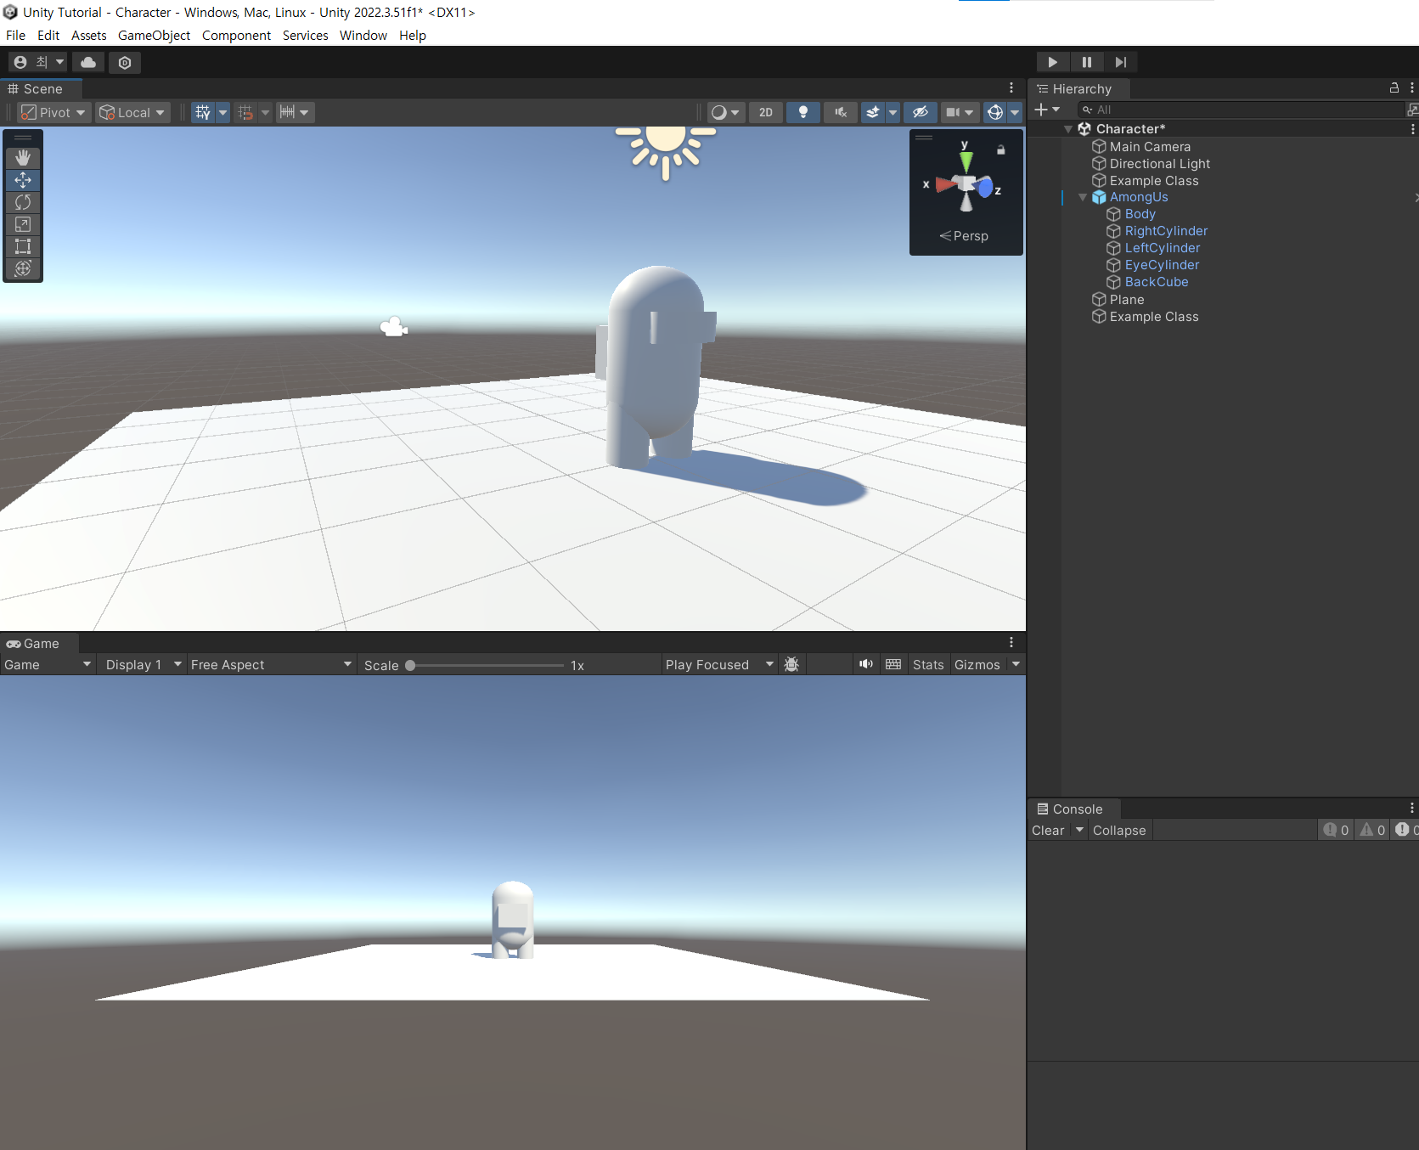This screenshot has width=1419, height=1150.
Task: Toggle Console warning message count
Action: point(1372,831)
